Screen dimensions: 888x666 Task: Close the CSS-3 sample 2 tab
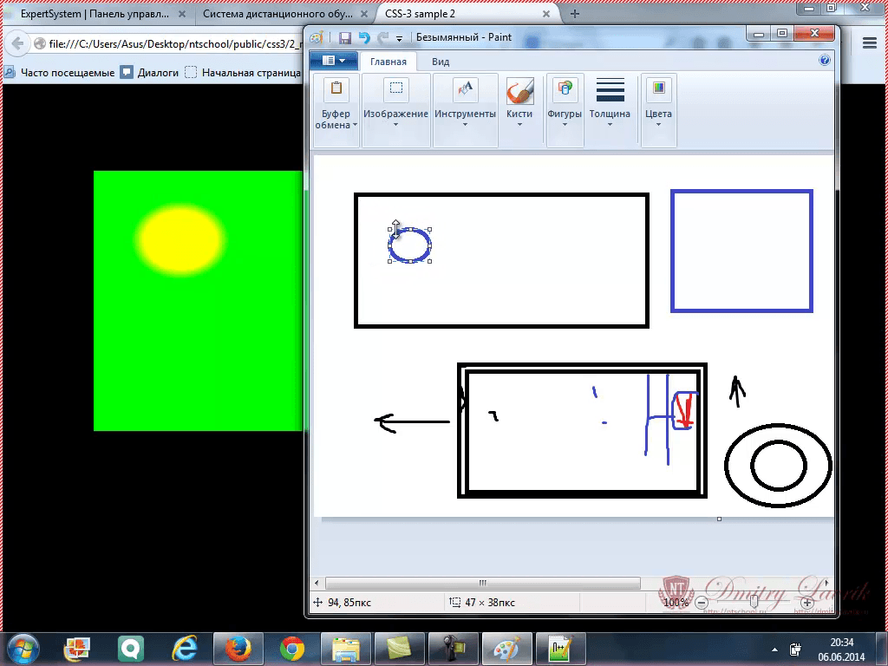pyautogui.click(x=546, y=14)
